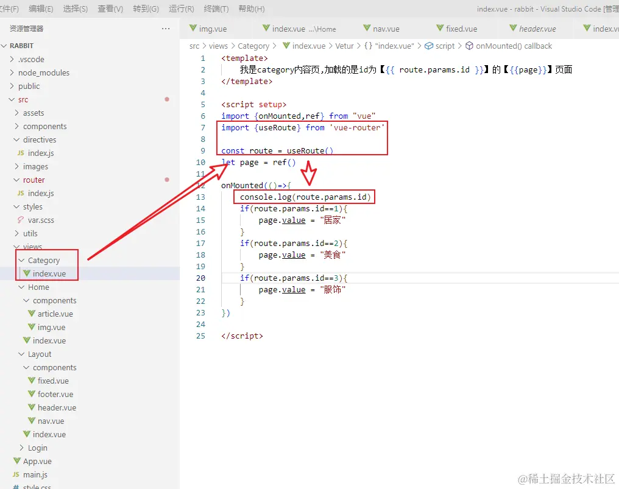The height and width of the screenshot is (489, 619).
Task: Click the '居家' string in code
Action: pos(333,220)
